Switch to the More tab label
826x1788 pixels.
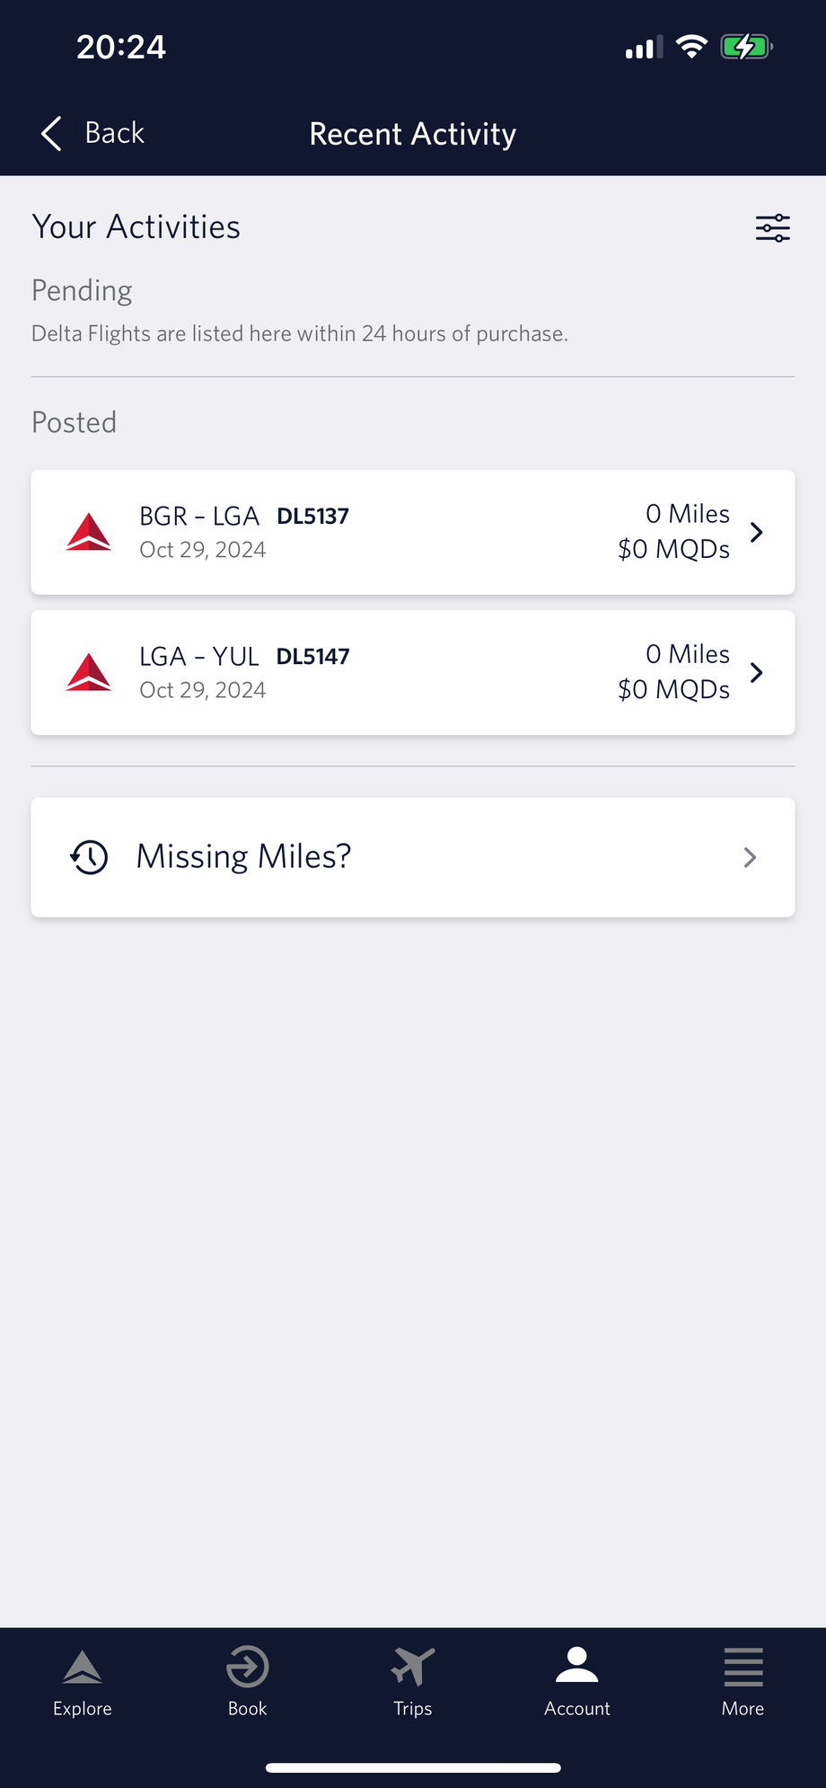click(743, 1709)
